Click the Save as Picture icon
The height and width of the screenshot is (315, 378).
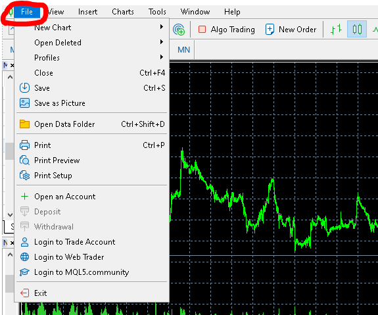click(24, 103)
